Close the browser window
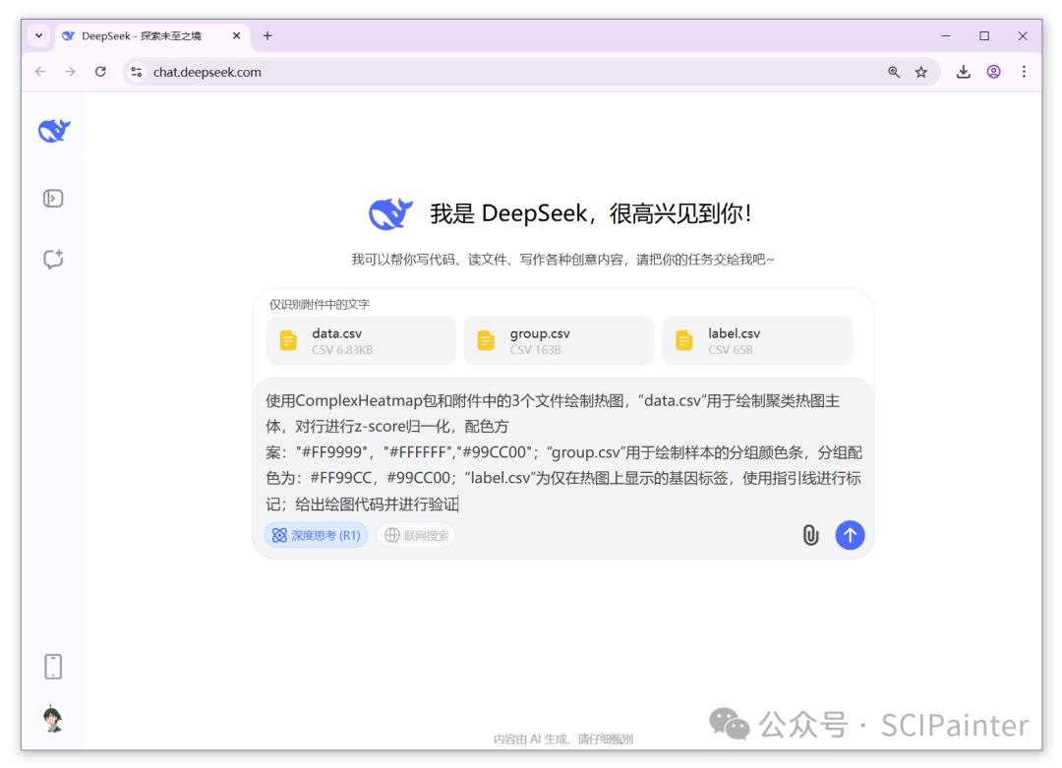 1023,36
